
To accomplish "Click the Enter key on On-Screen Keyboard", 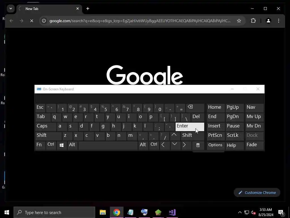I will coord(190,127).
